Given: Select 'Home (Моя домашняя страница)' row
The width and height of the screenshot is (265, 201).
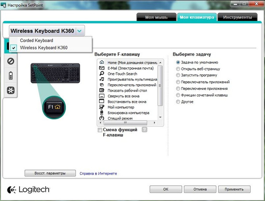Looking at the screenshot, I should 128,63.
